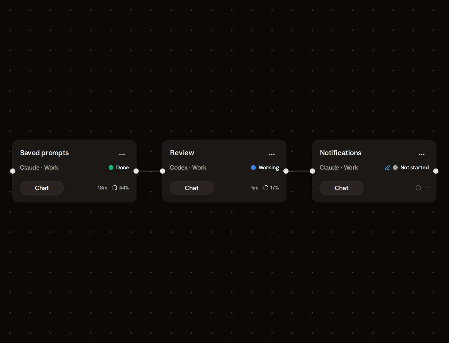449x343 pixels.
Task: Open the Notifications card options menu
Action: click(422, 154)
